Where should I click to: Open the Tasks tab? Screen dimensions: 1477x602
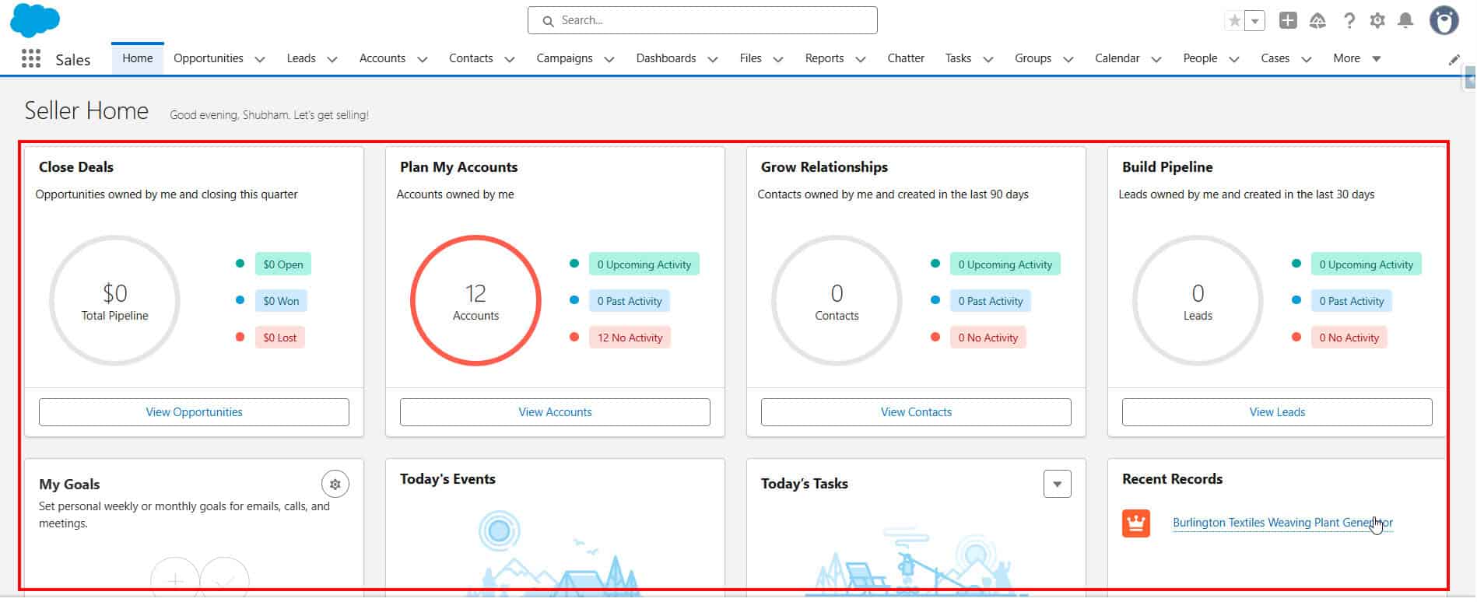[x=958, y=58]
